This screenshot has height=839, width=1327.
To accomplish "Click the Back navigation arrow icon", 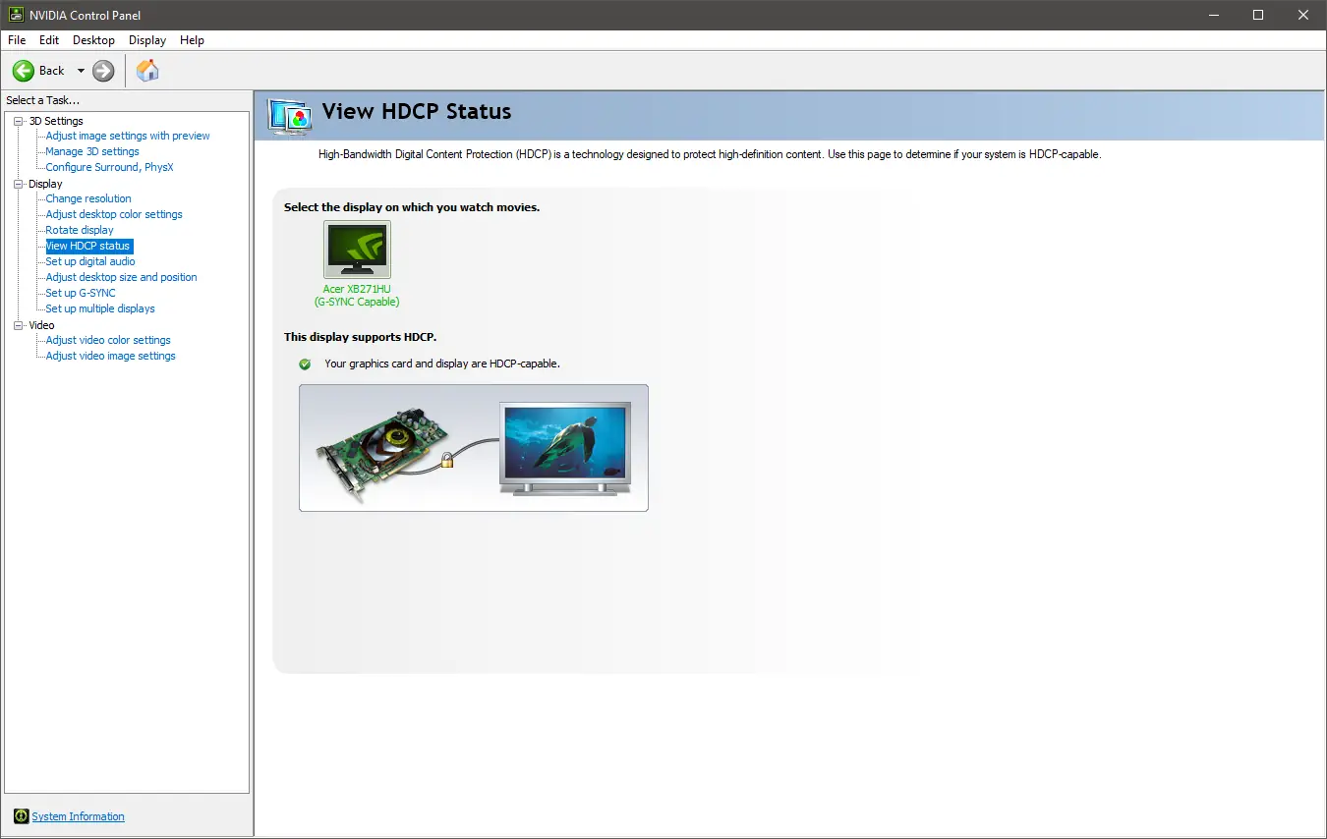I will [x=24, y=70].
